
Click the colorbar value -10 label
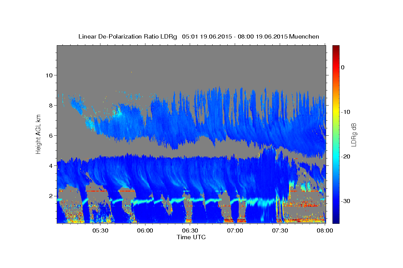point(346,112)
